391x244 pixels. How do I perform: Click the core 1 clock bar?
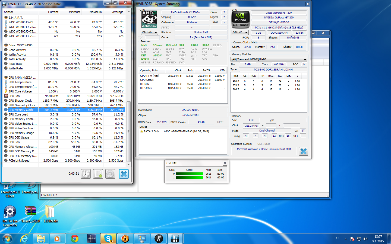(x=190, y=178)
